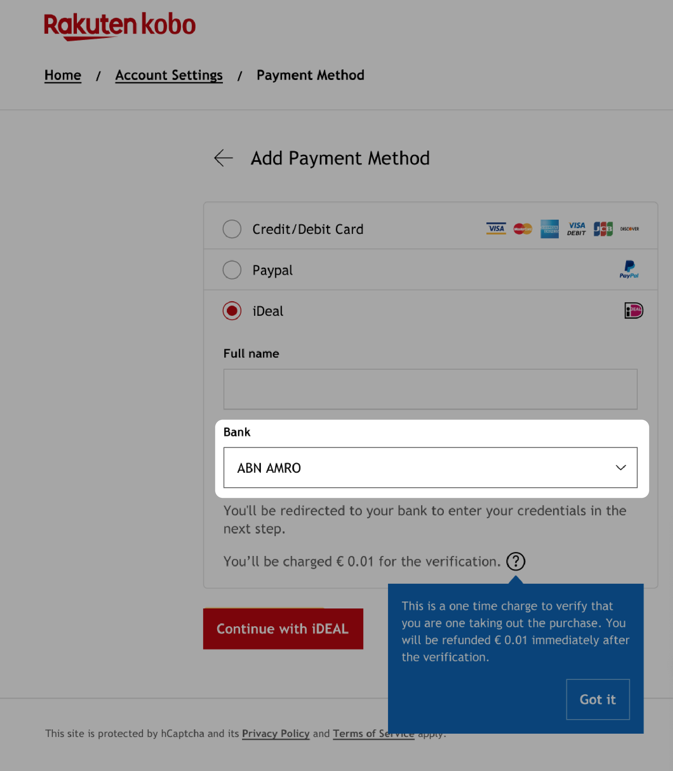Click the Account Settings breadcrumb link
673x771 pixels.
click(169, 74)
